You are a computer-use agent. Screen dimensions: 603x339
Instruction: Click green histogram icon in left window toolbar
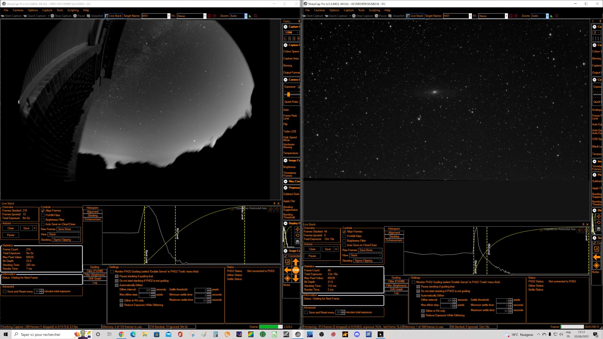tap(250, 16)
